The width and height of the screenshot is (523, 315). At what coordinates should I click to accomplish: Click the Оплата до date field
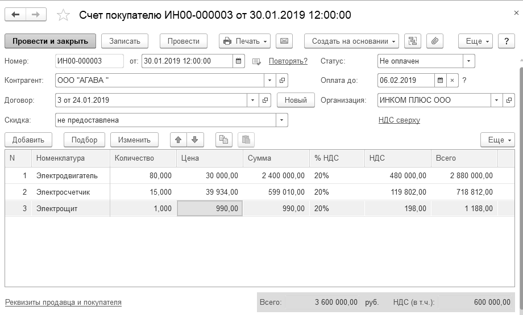coord(406,80)
